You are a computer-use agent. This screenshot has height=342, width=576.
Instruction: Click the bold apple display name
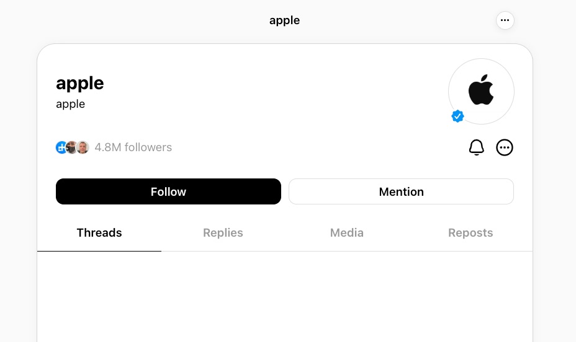pyautogui.click(x=80, y=83)
